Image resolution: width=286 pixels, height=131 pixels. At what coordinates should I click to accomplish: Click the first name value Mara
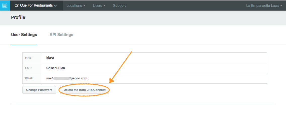coord(50,58)
